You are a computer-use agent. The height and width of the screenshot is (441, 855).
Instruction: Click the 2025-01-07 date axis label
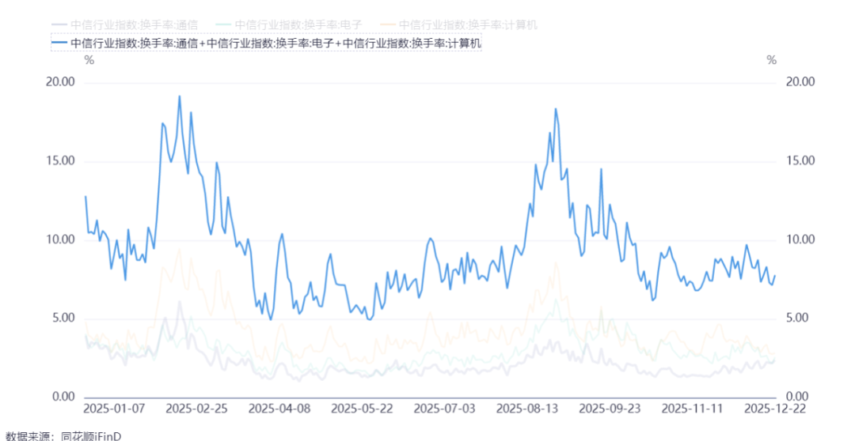pos(115,409)
